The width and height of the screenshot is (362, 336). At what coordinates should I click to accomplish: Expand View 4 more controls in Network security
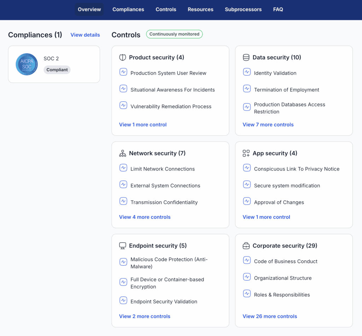(145, 217)
